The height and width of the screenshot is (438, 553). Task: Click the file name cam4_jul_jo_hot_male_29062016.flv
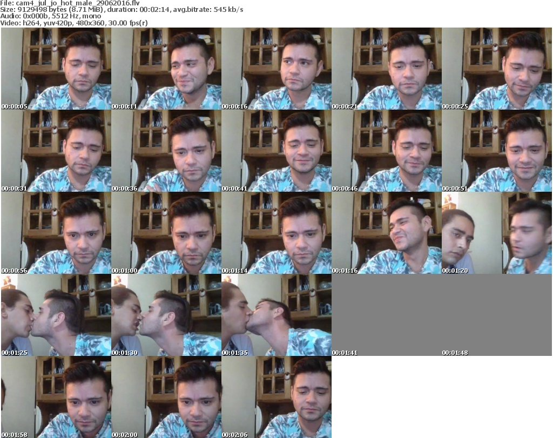click(78, 3)
